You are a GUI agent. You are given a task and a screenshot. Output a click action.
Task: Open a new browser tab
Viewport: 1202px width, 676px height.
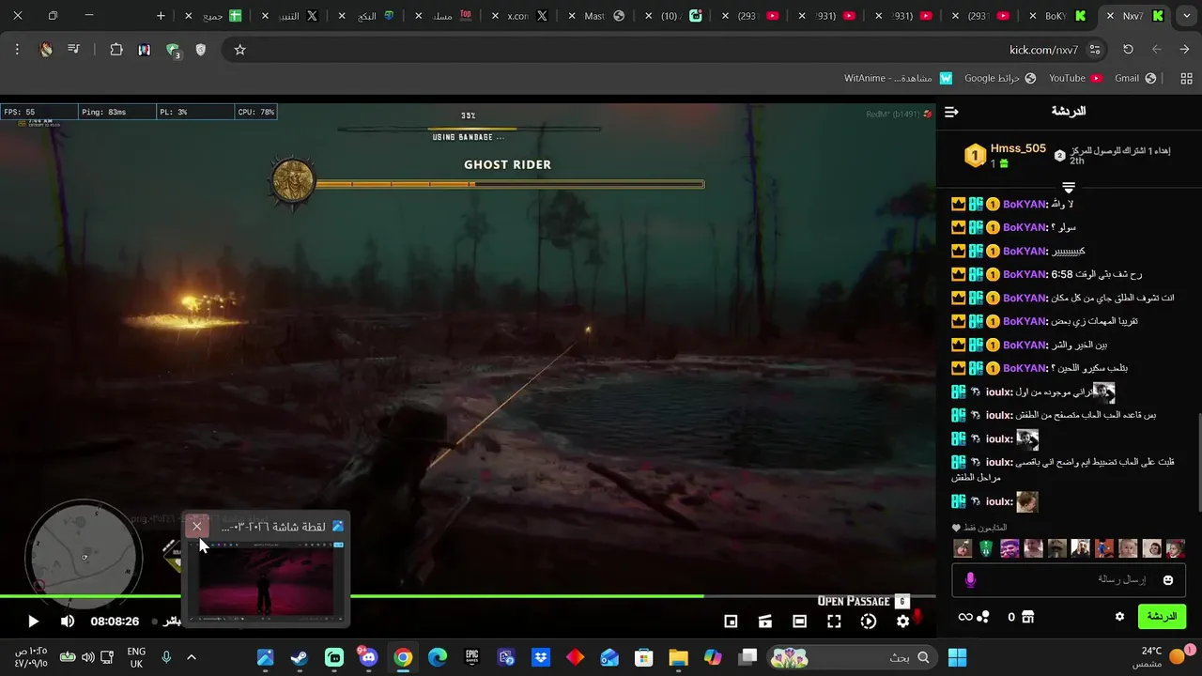[161, 16]
